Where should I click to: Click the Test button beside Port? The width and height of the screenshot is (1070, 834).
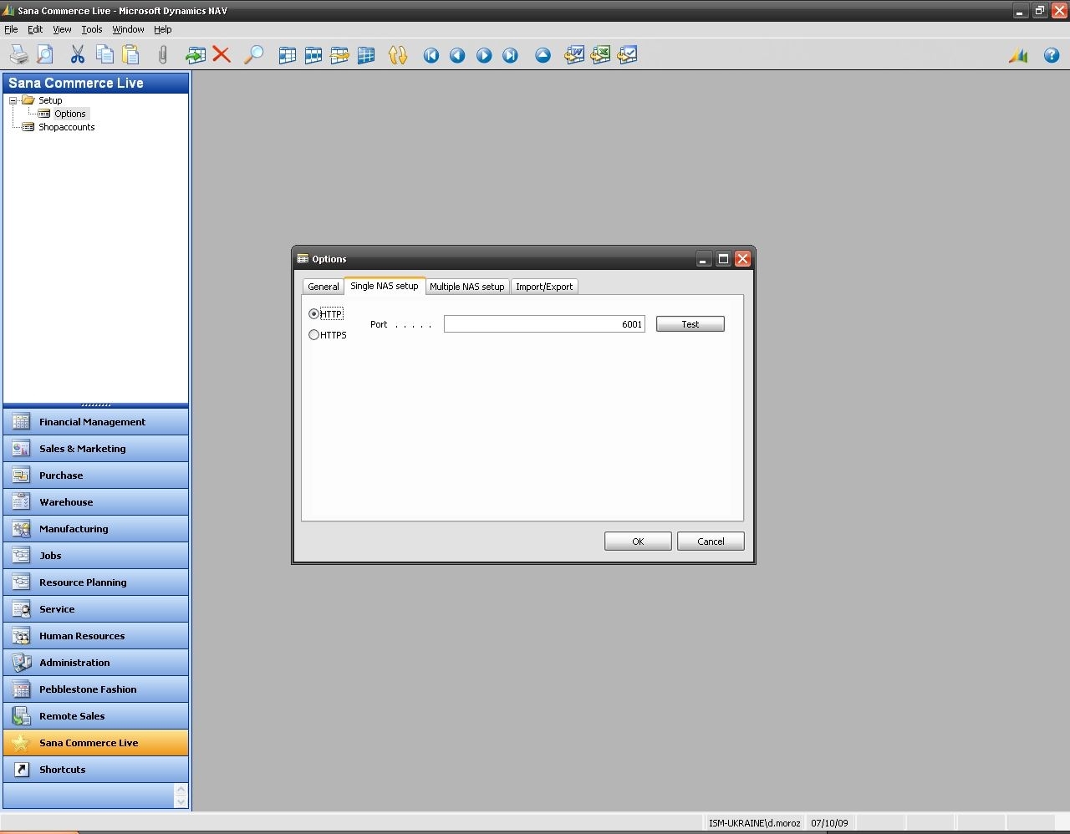click(690, 324)
